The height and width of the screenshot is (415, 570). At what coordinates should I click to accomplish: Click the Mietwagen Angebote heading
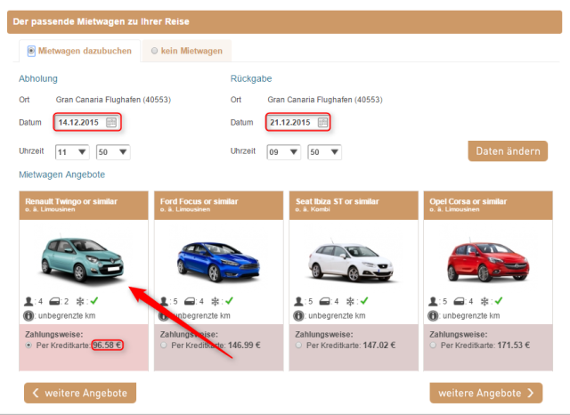coord(61,175)
